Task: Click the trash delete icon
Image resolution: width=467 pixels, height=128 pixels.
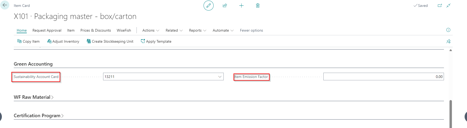Action: point(258,6)
